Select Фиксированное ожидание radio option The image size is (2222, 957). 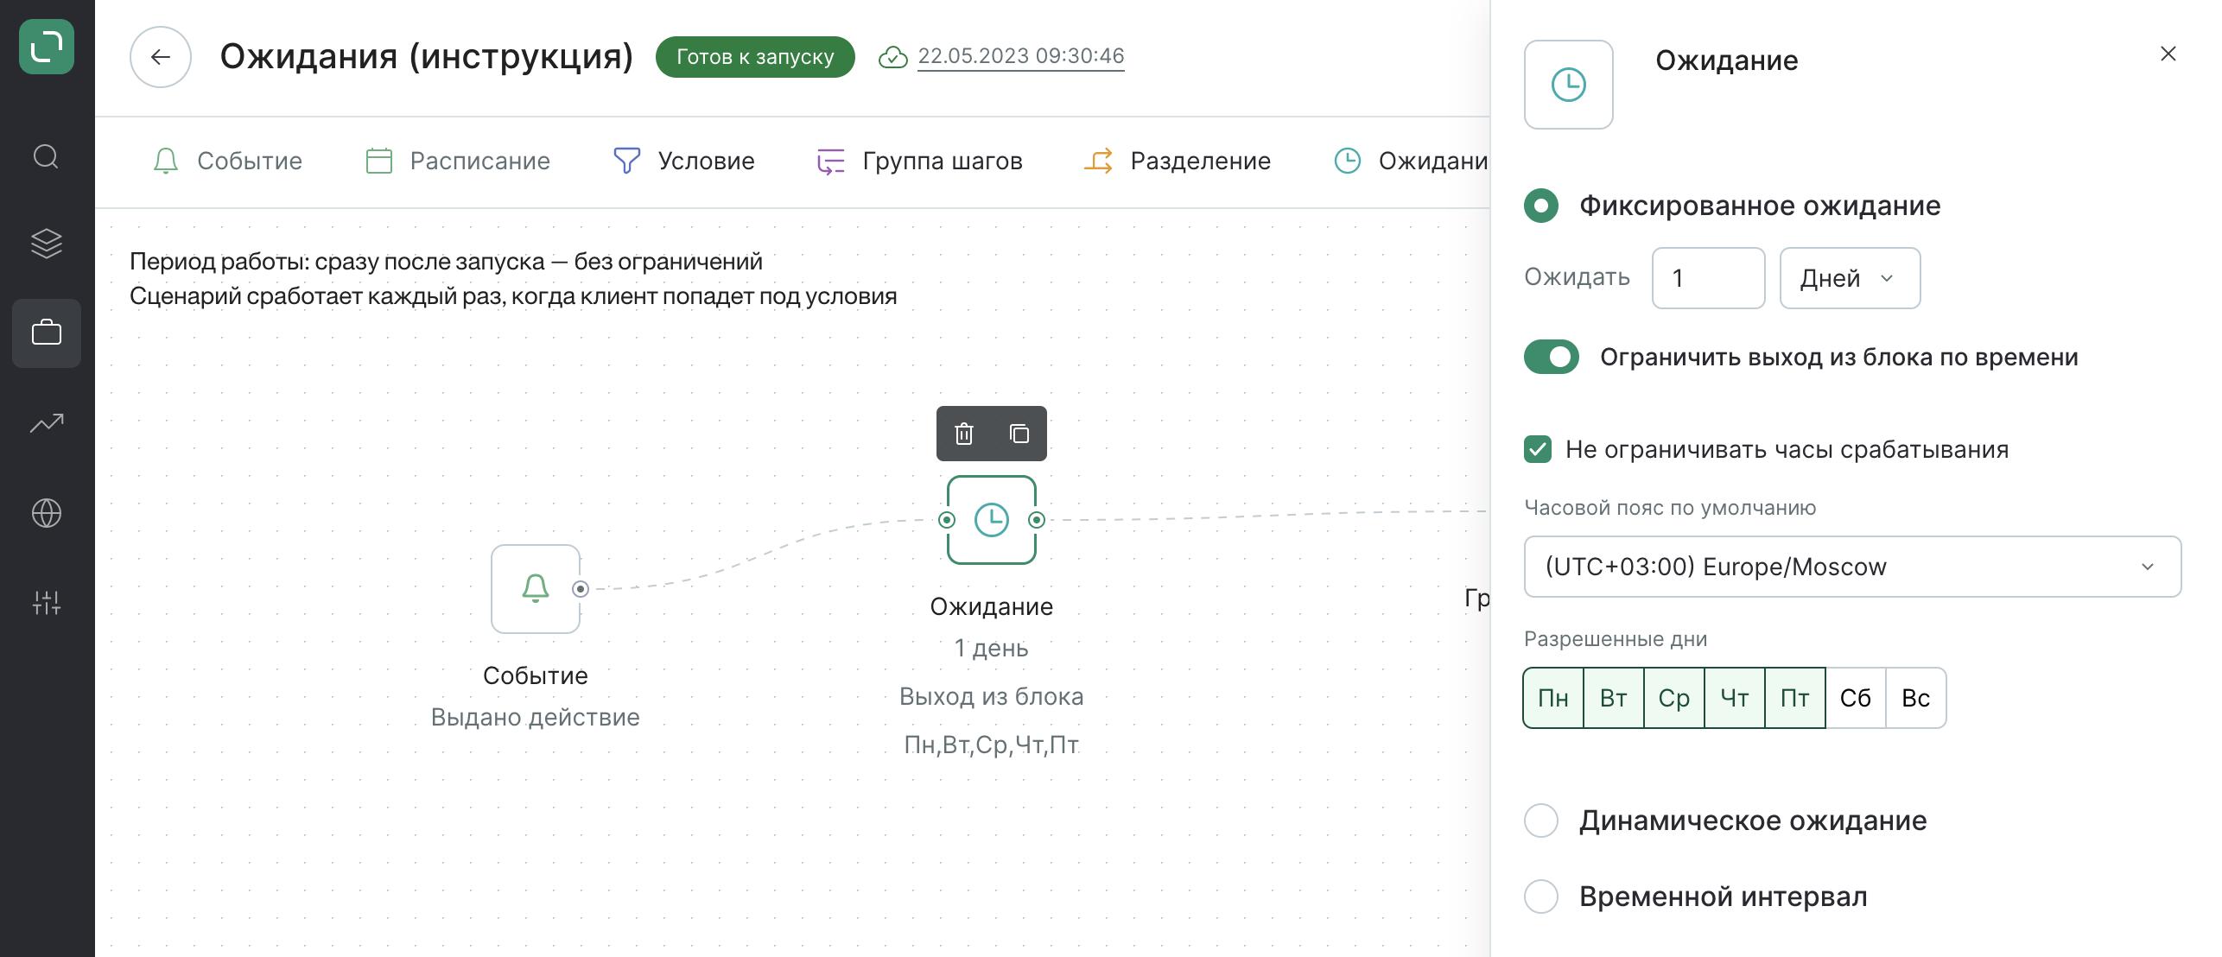pos(1541,206)
